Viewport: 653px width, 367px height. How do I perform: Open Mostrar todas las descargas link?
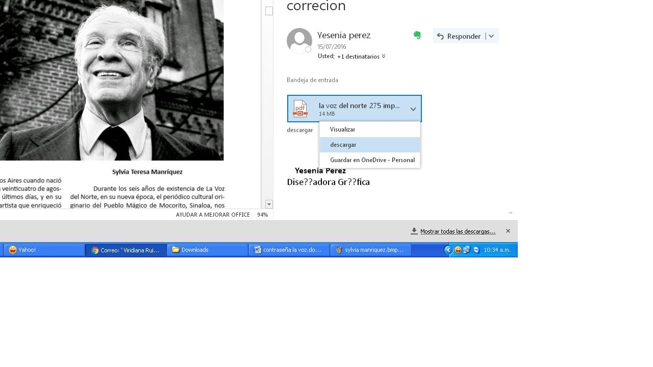458,231
